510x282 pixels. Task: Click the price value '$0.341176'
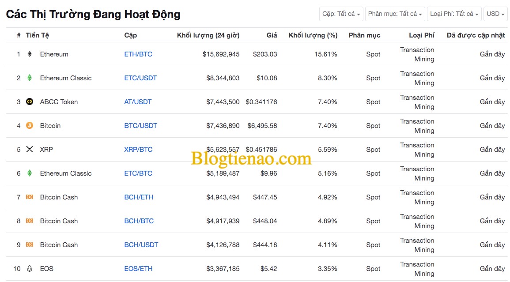(261, 102)
